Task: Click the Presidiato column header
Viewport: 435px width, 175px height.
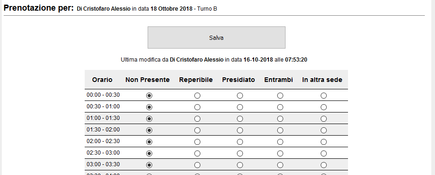Action: (x=239, y=80)
